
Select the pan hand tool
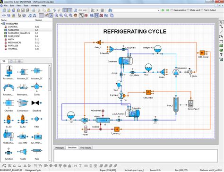[76, 15]
